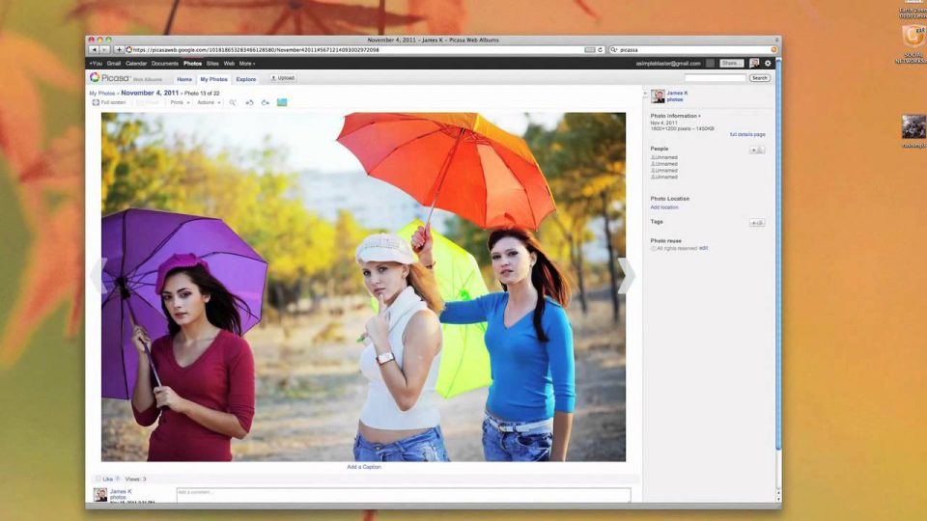
Task: Toggle the Like checkbox below the photo
Action: [x=98, y=479]
